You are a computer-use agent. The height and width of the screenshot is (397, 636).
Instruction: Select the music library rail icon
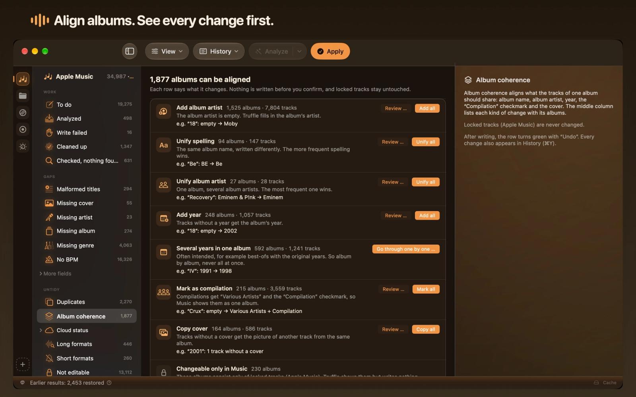coord(23,79)
